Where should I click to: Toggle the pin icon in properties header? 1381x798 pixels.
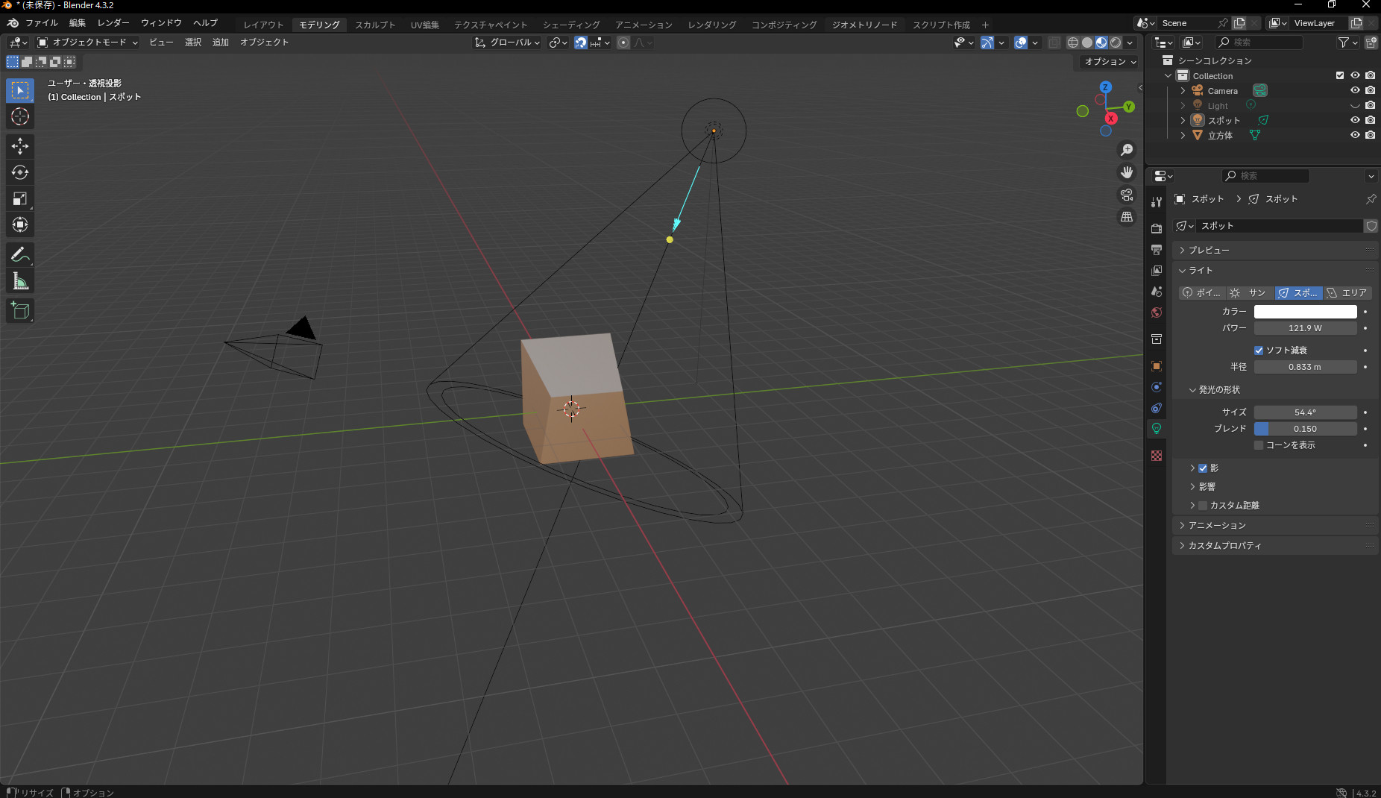pos(1371,199)
